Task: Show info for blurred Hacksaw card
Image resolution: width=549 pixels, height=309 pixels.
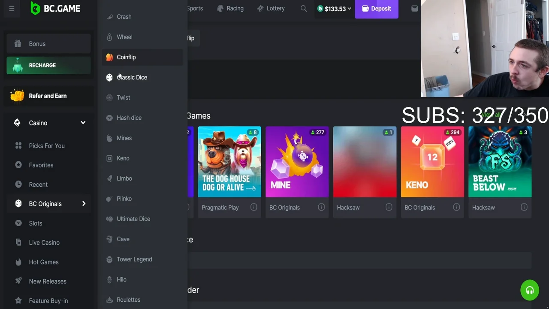Action: [389, 207]
